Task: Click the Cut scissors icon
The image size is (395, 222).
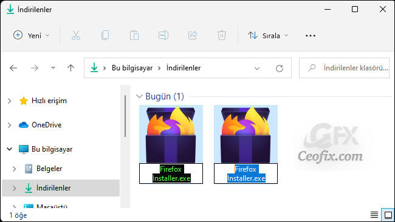Action: tap(76, 35)
